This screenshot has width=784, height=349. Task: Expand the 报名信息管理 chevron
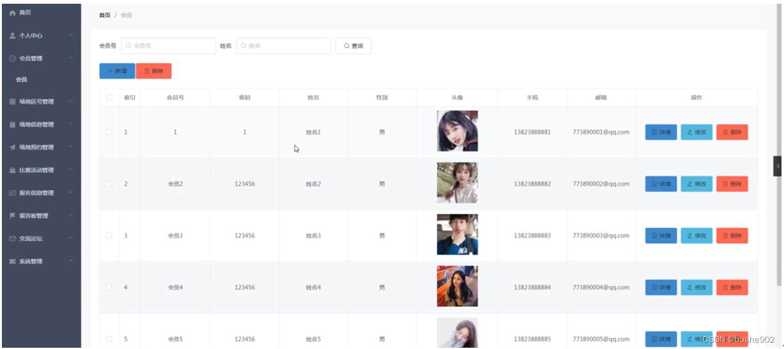tap(71, 193)
